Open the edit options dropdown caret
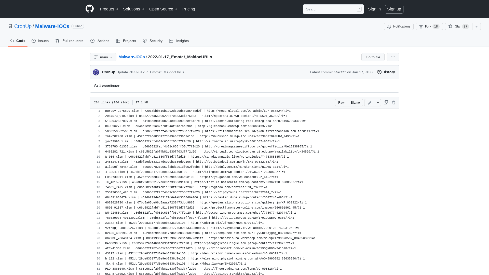This screenshot has height=275, width=489. [378, 103]
